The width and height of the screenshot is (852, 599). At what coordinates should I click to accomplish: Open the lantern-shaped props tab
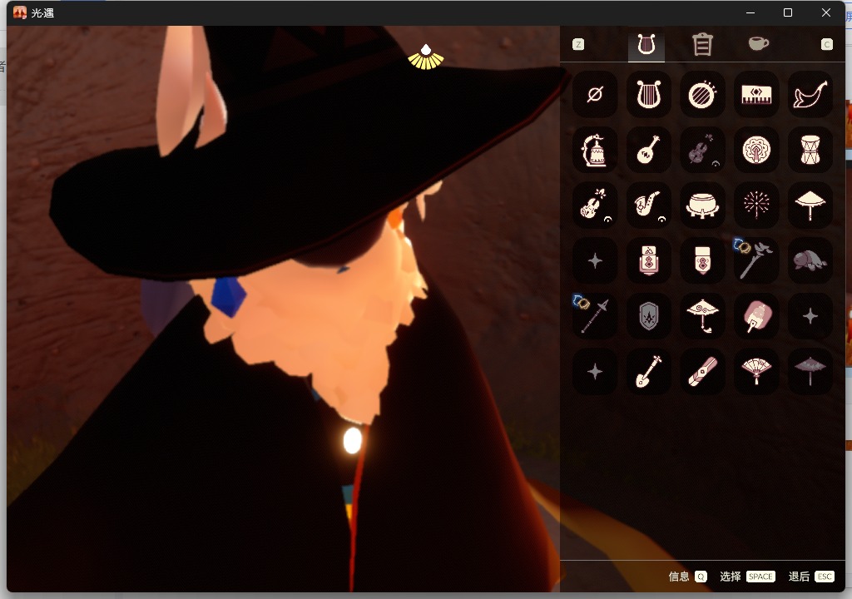(702, 45)
